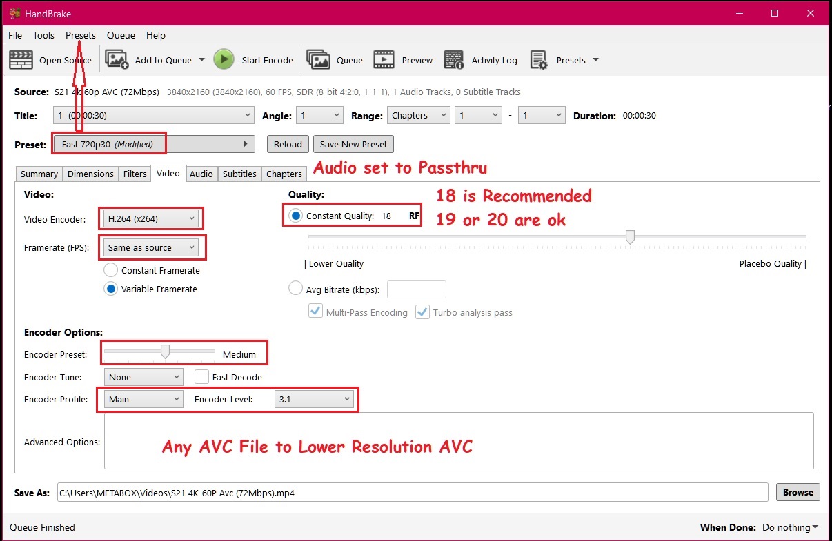
Task: Open the Preview film icon
Action: (x=384, y=60)
